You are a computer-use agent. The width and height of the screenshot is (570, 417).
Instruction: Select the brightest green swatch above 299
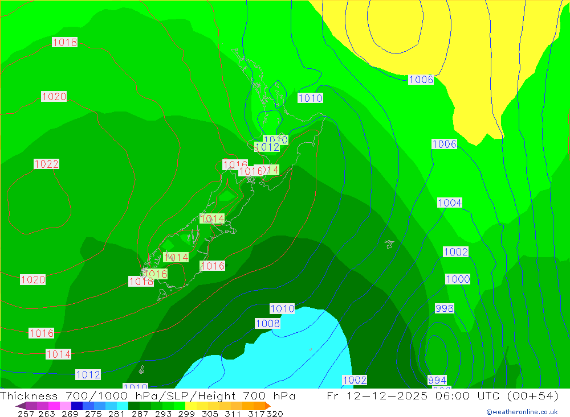[180, 406]
